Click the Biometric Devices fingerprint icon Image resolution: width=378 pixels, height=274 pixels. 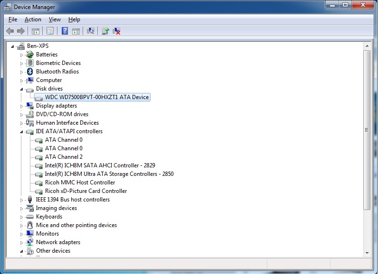click(x=30, y=63)
